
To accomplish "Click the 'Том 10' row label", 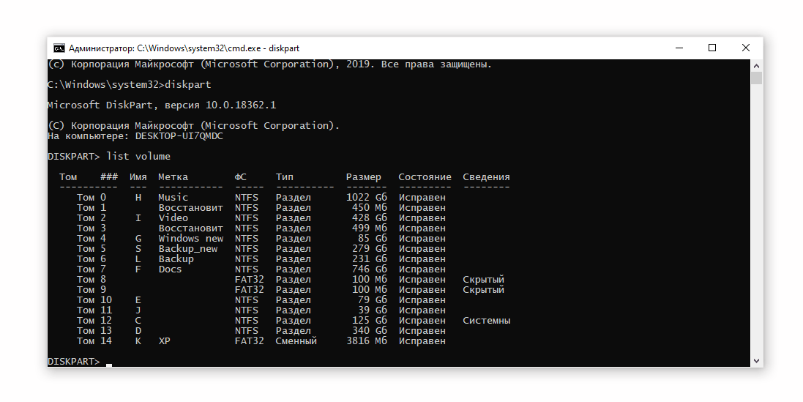I will coord(94,299).
